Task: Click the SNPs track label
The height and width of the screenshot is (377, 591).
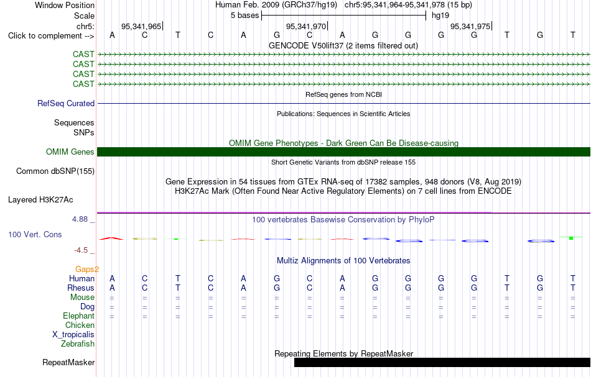Action: (x=84, y=132)
